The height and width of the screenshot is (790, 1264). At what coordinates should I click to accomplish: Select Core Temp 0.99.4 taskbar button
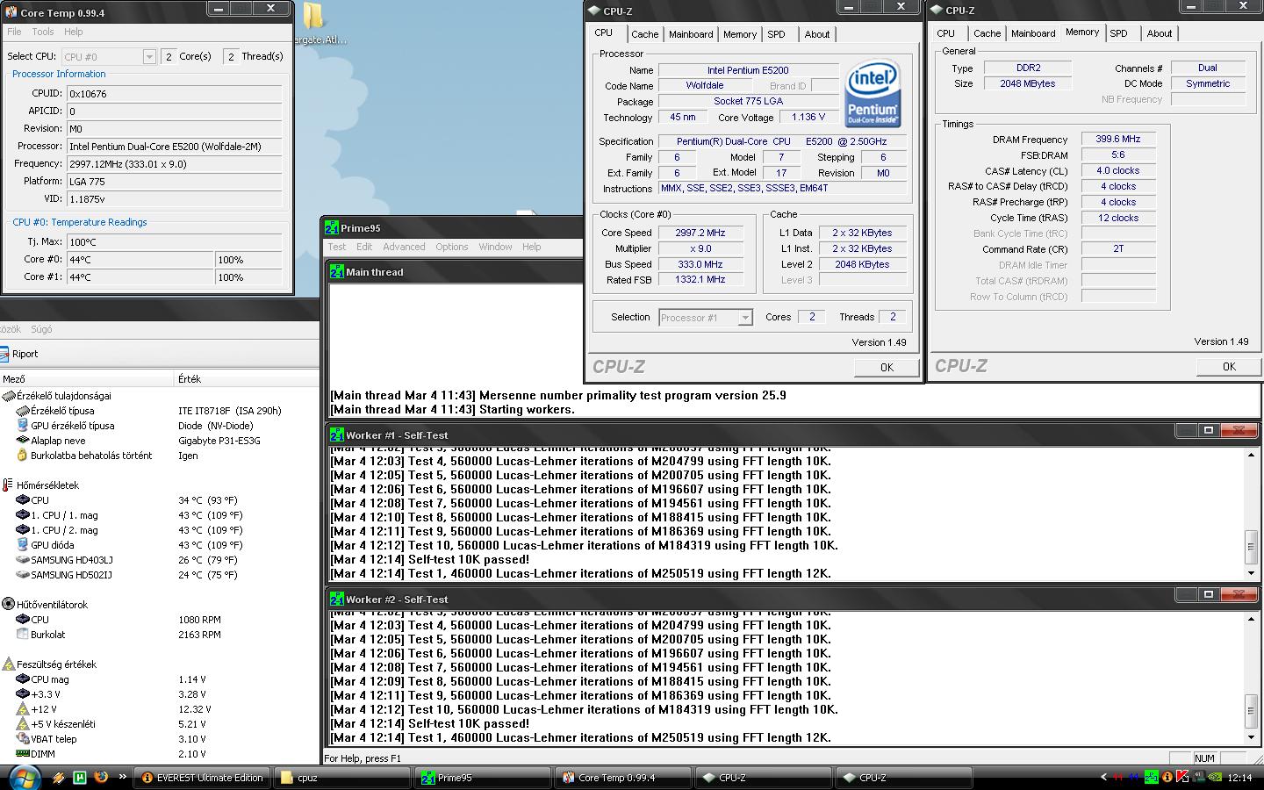pos(623,778)
